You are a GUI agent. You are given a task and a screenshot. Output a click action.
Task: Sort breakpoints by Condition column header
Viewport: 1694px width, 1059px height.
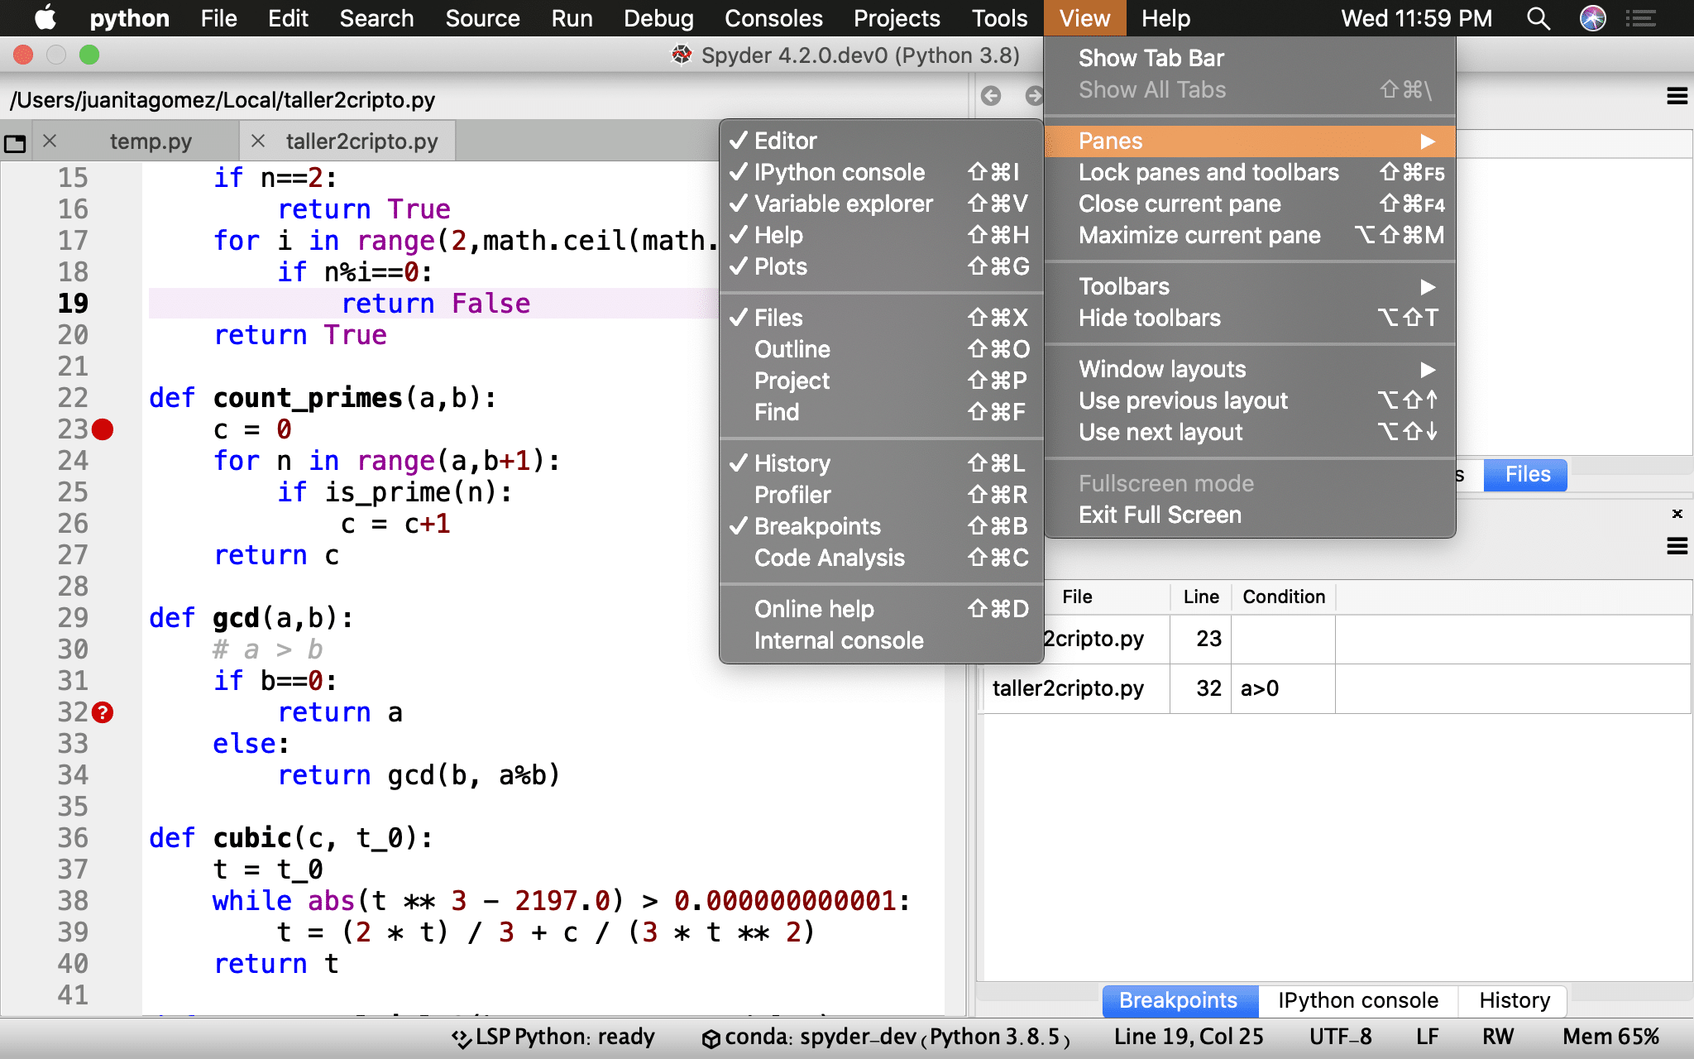[1284, 597]
